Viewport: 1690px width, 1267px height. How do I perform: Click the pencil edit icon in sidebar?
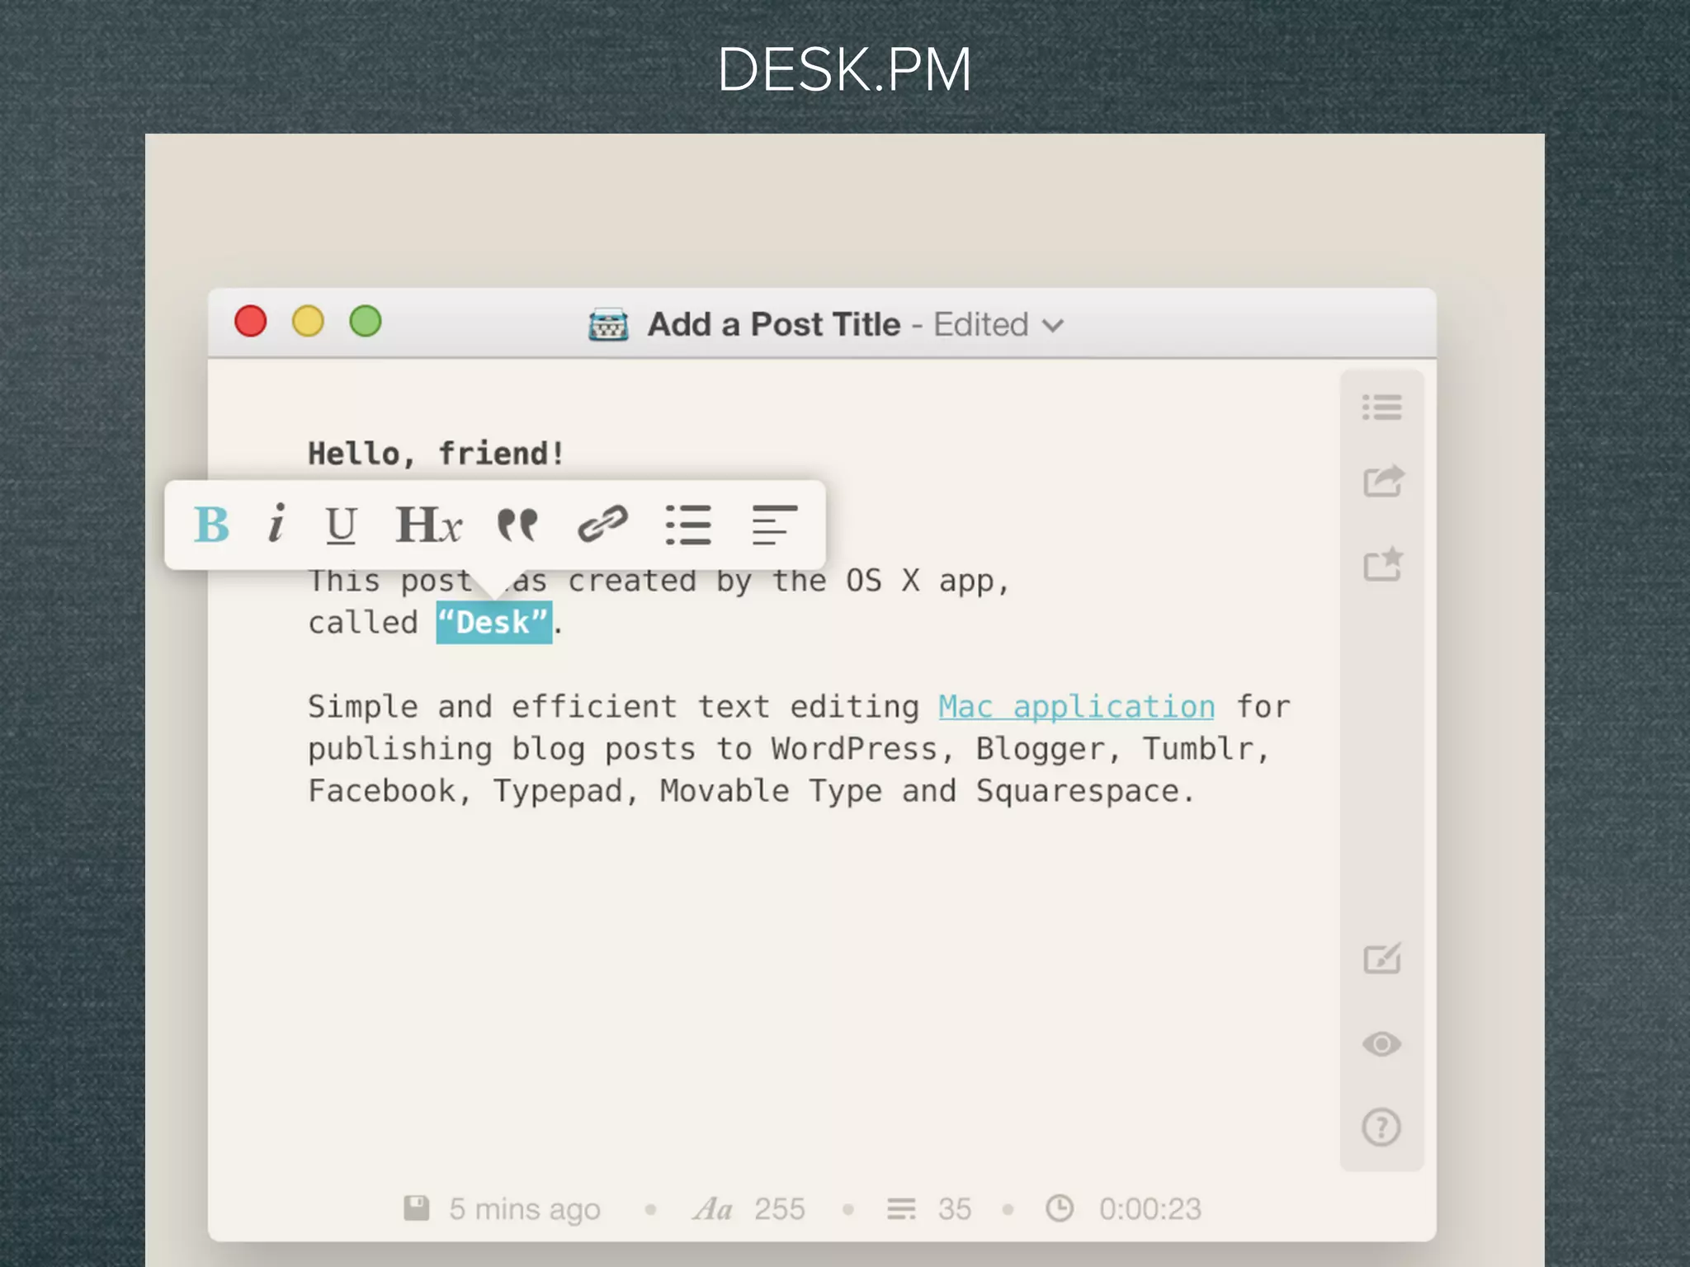coord(1382,958)
